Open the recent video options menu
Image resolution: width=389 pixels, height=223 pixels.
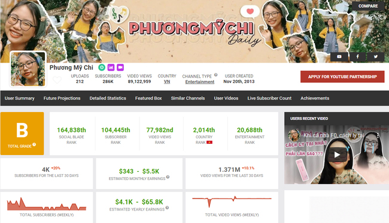(x=378, y=135)
